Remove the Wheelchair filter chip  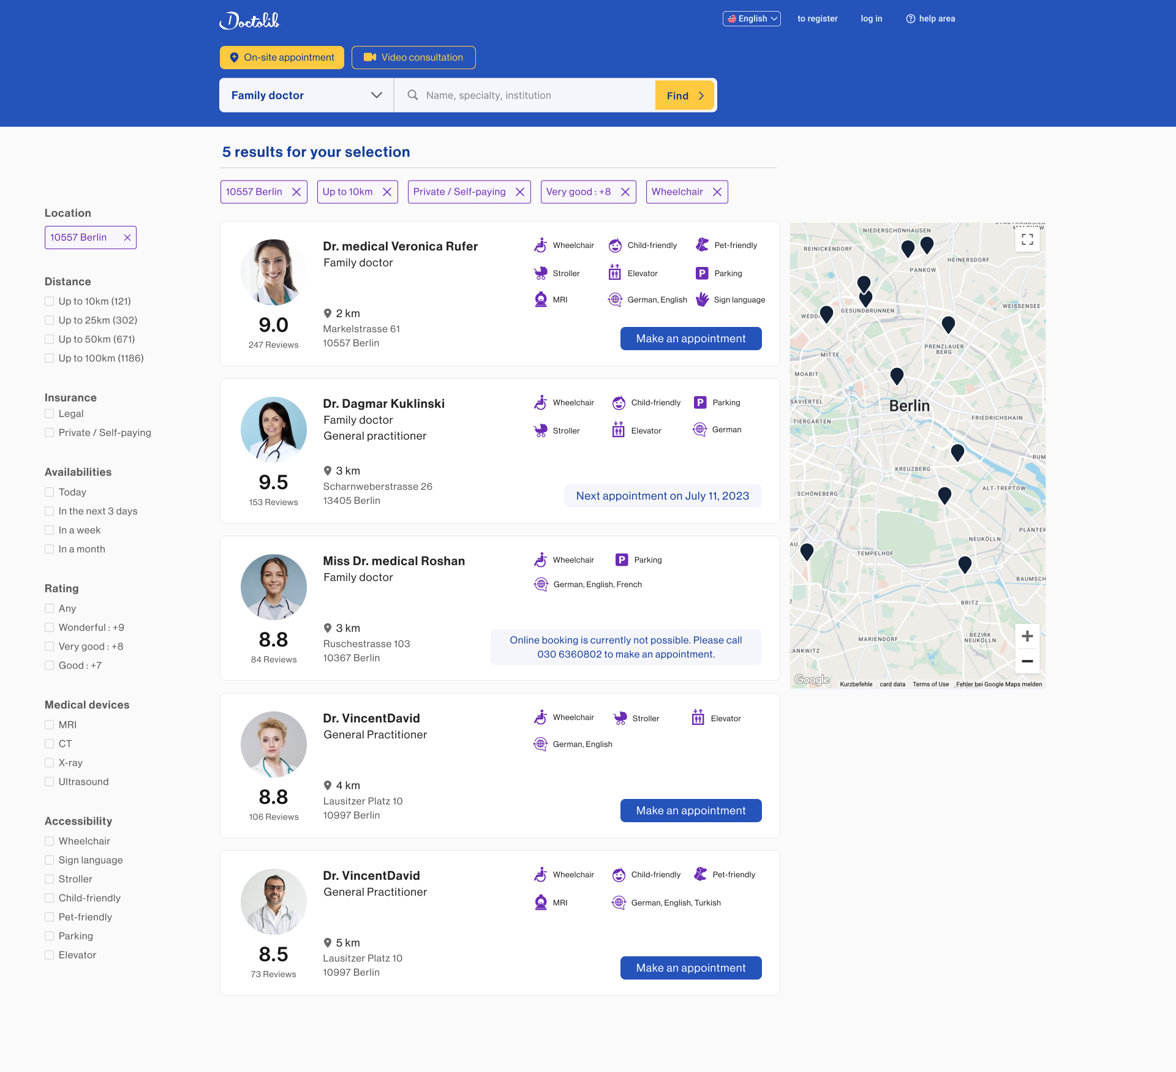(717, 192)
